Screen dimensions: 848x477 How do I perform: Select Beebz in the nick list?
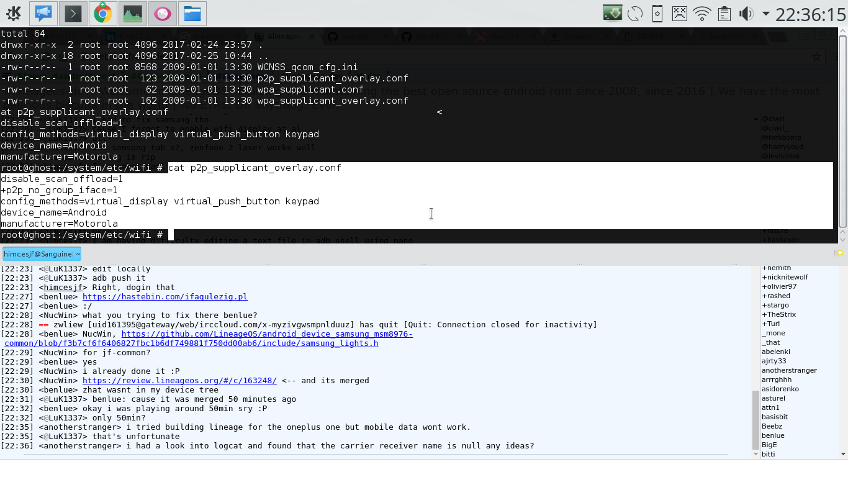pyautogui.click(x=772, y=426)
